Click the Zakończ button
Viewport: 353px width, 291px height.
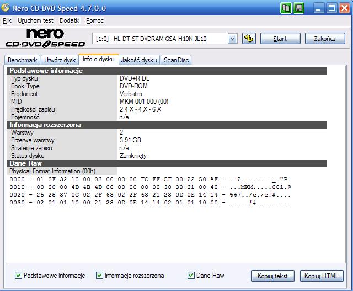(x=325, y=39)
